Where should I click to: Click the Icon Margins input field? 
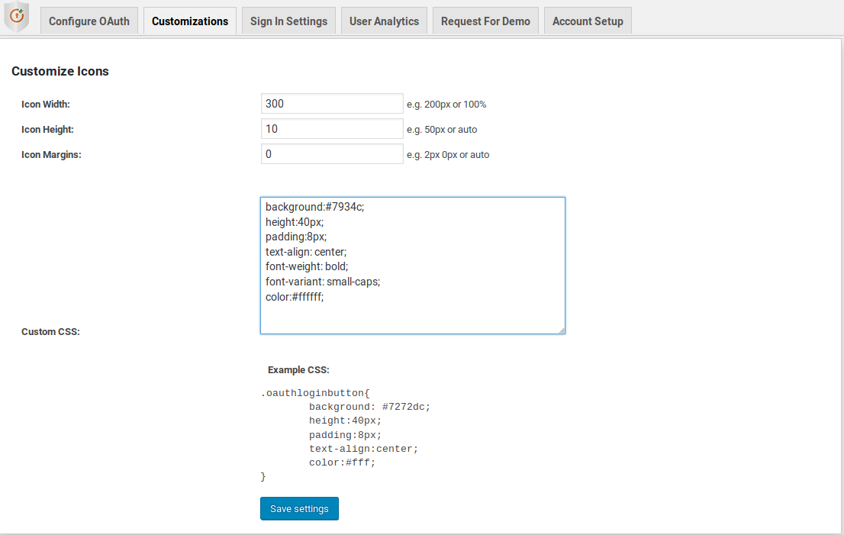[x=332, y=153]
